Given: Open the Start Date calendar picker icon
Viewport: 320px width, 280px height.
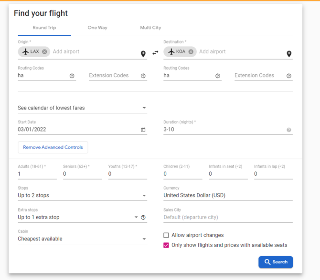Looking at the screenshot, I should point(143,130).
